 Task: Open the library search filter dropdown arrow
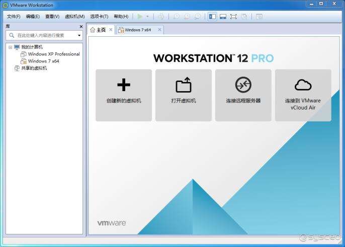(79, 35)
